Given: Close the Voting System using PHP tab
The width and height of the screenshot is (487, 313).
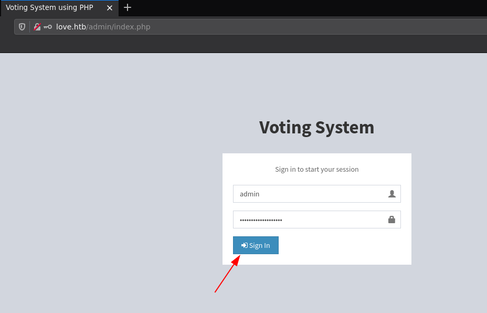Looking at the screenshot, I should 109,8.
